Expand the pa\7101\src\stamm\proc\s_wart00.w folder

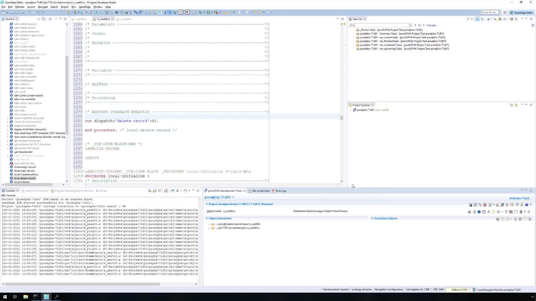pyautogui.click(x=209, y=228)
